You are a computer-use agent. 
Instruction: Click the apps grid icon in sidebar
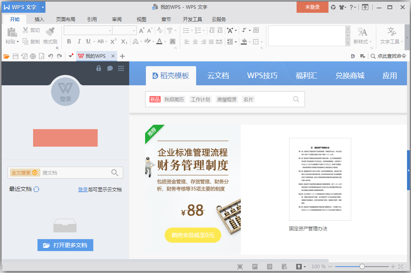click(121, 69)
